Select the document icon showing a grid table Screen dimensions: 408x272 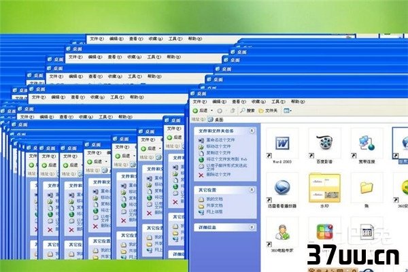367,232
